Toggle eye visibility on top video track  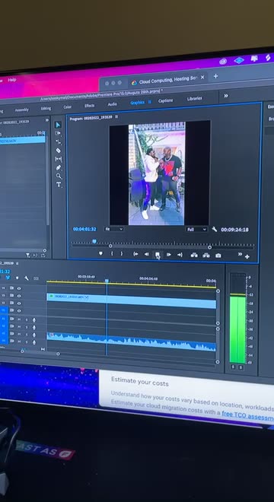pyautogui.click(x=19, y=288)
